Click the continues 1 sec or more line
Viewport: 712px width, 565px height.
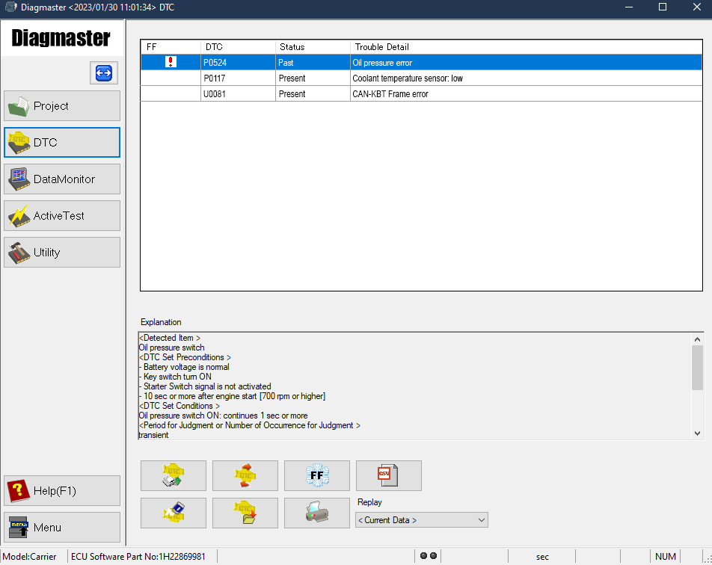tap(223, 416)
